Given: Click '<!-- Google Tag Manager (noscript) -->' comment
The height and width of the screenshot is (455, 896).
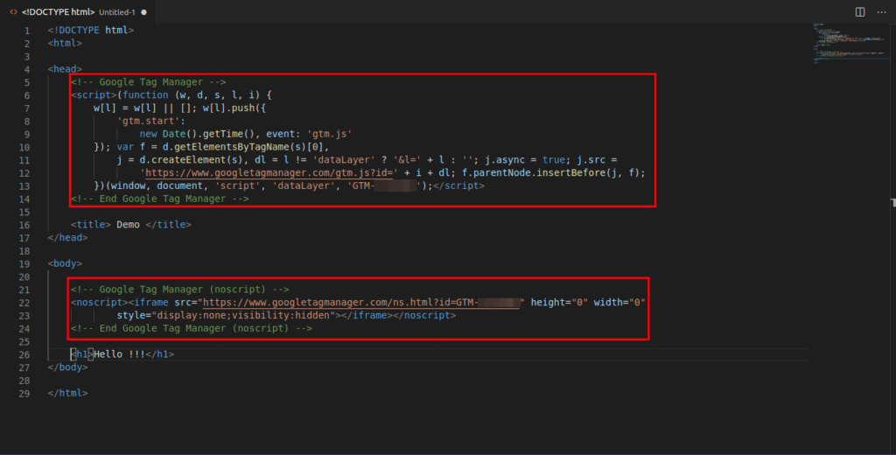Looking at the screenshot, I should click(180, 290).
